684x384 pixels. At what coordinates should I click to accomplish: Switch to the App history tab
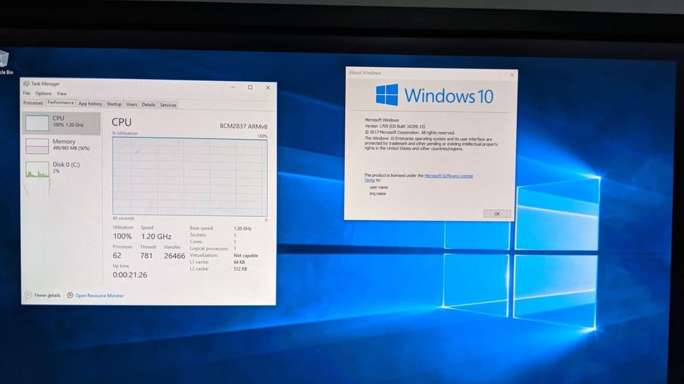pos(90,104)
